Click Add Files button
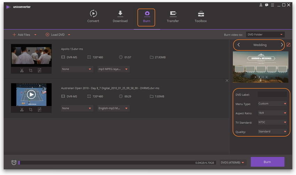The image size is (296, 175). [21, 35]
